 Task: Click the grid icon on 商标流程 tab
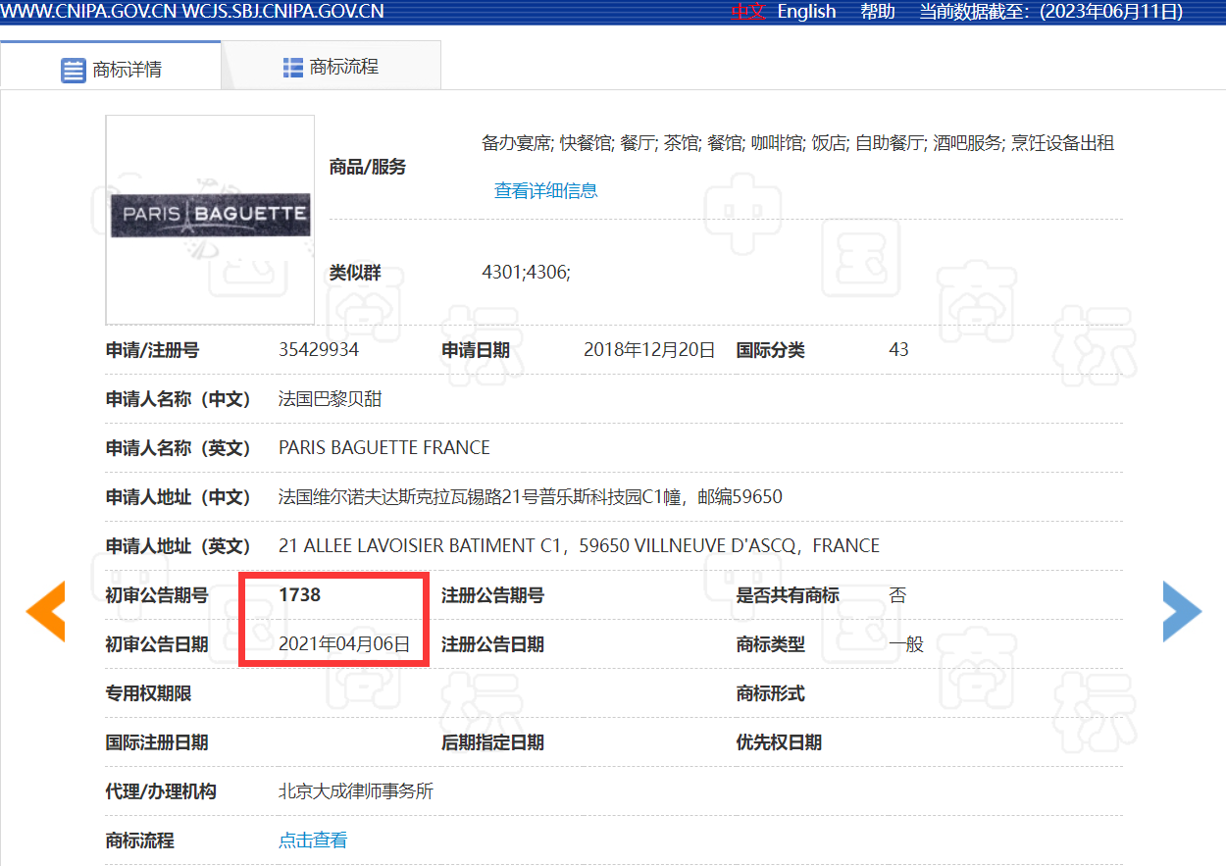point(292,68)
